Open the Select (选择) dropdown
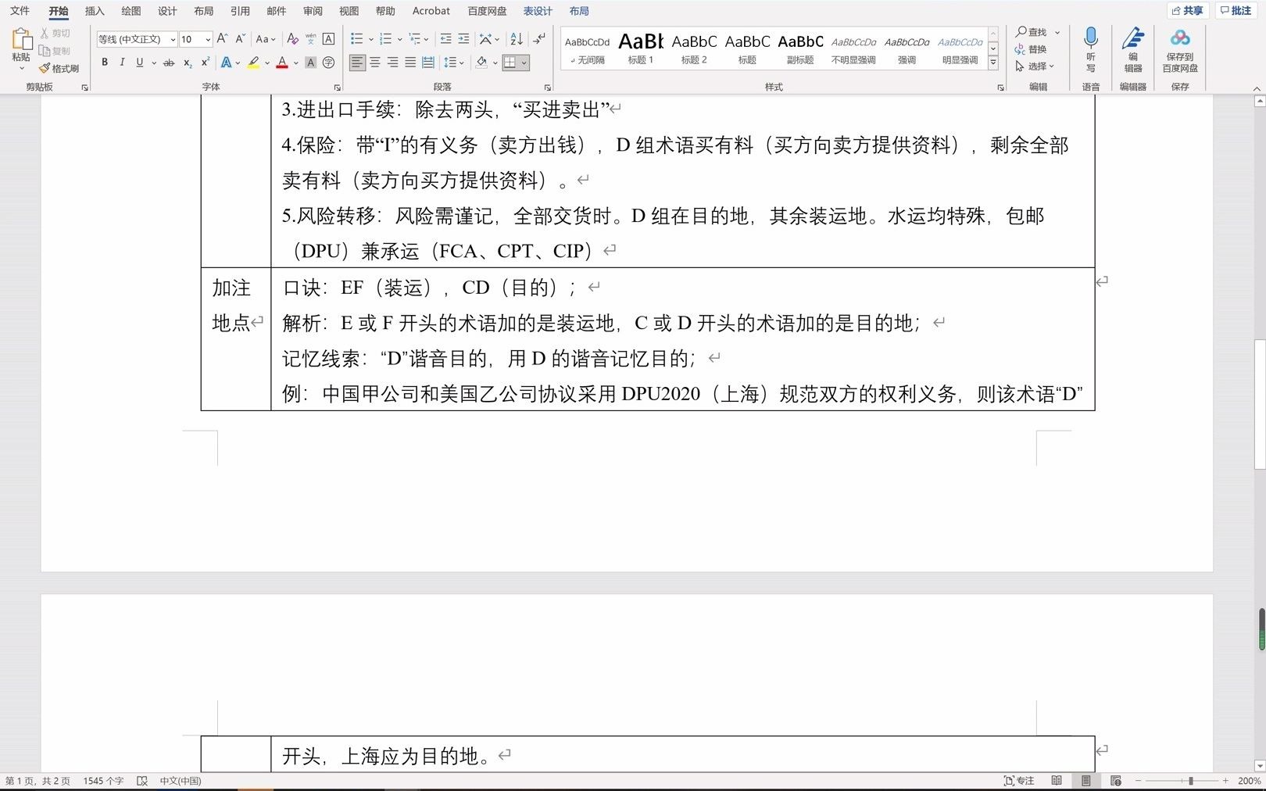 1035,66
